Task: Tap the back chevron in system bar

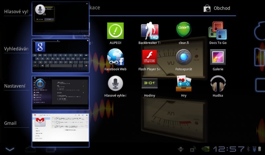Action: coord(10,149)
